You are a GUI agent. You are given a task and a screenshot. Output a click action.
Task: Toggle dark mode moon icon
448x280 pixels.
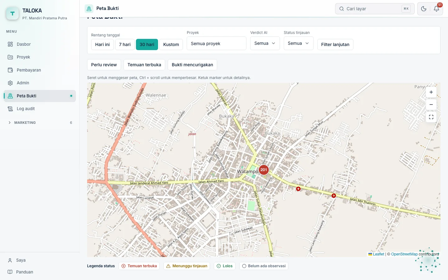[424, 9]
